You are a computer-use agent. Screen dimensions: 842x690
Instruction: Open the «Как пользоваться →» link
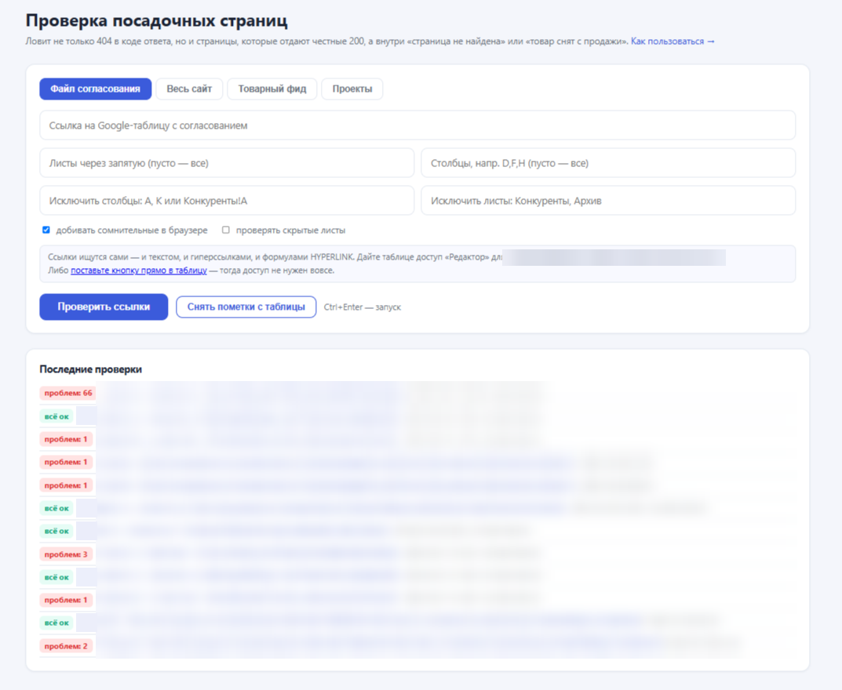click(x=673, y=42)
